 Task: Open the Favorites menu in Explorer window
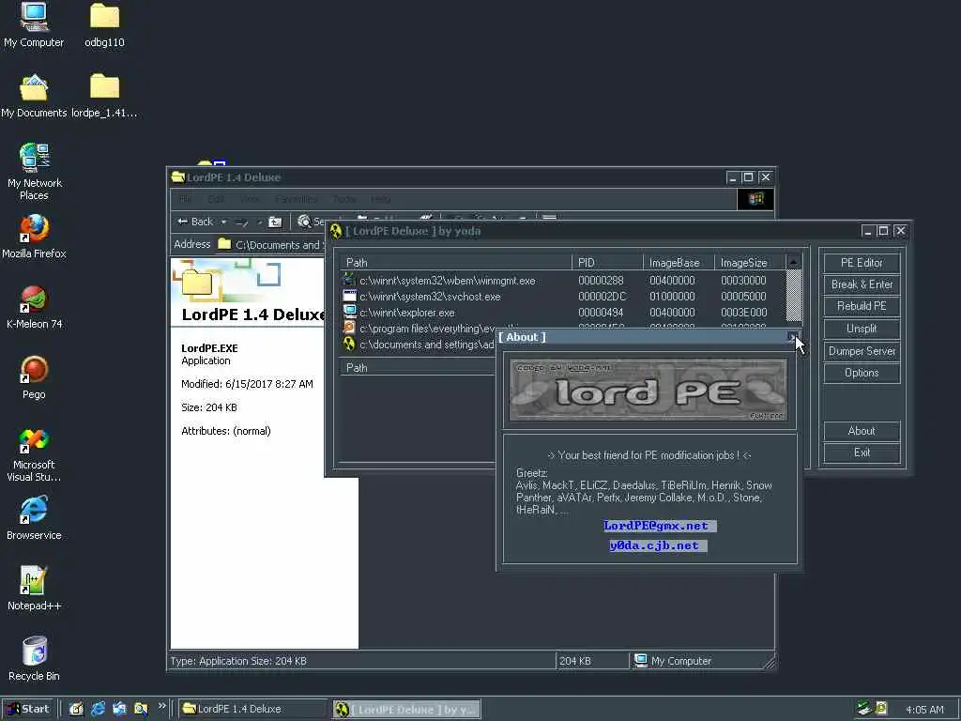click(x=296, y=199)
